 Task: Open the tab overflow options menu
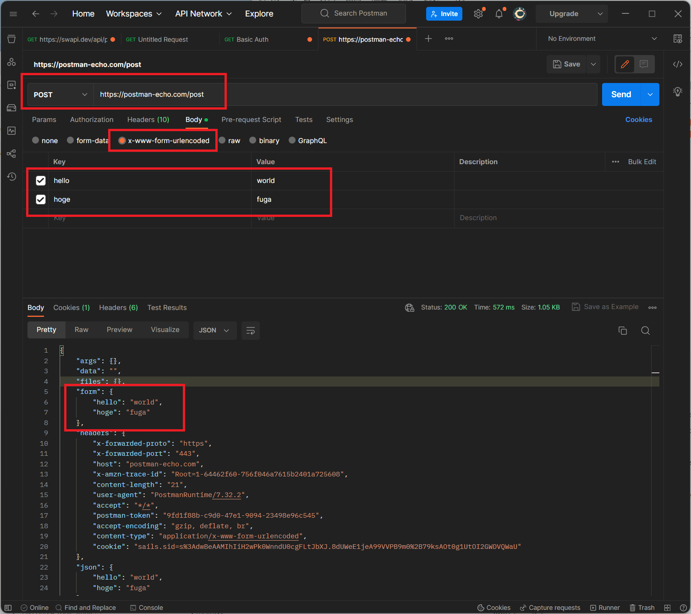pyautogui.click(x=449, y=39)
